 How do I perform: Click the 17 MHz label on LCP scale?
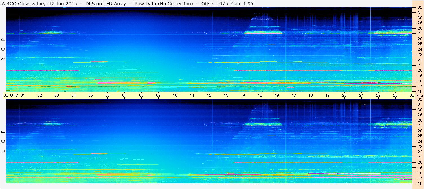(419, 178)
